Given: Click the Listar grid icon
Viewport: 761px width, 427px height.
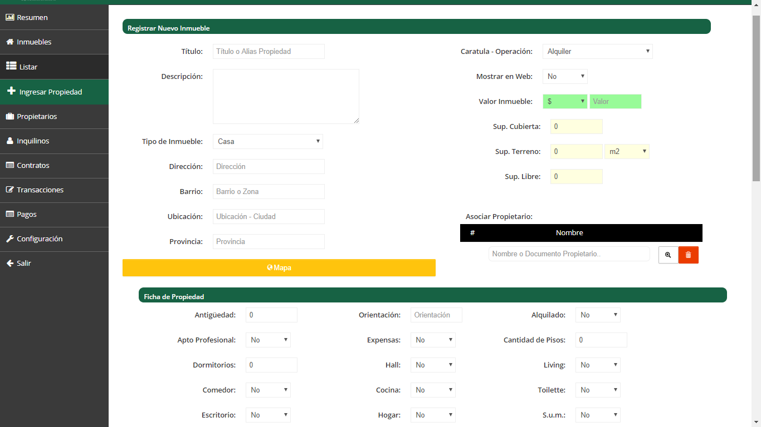Looking at the screenshot, I should (x=11, y=66).
